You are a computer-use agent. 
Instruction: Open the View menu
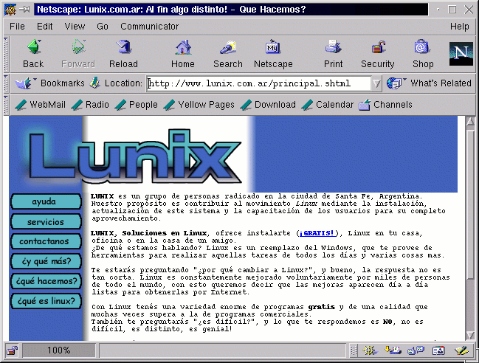[75, 26]
